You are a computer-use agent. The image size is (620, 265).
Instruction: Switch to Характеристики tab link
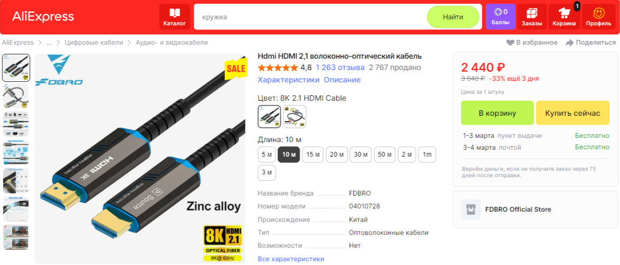click(289, 80)
